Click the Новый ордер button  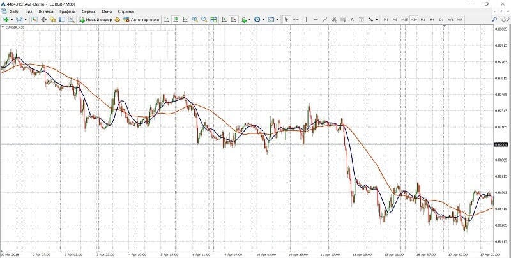tap(95, 20)
